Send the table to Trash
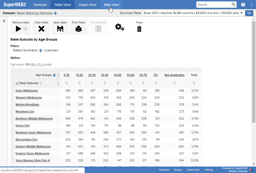Screen dimensions: 256x173 point(139,28)
